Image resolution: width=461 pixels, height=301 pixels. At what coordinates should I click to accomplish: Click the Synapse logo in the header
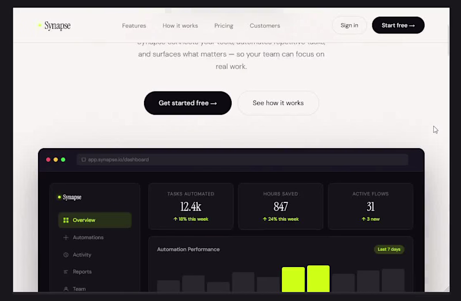coord(55,25)
